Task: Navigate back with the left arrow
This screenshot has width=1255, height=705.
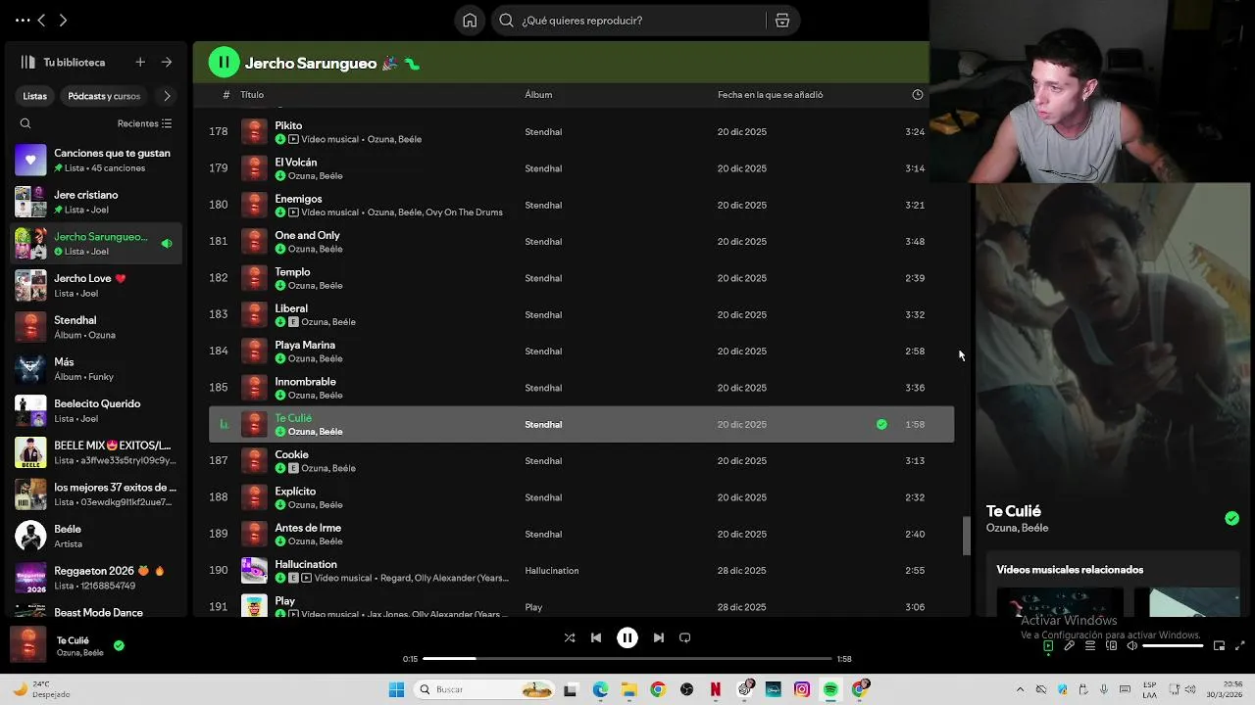Action: tap(41, 20)
